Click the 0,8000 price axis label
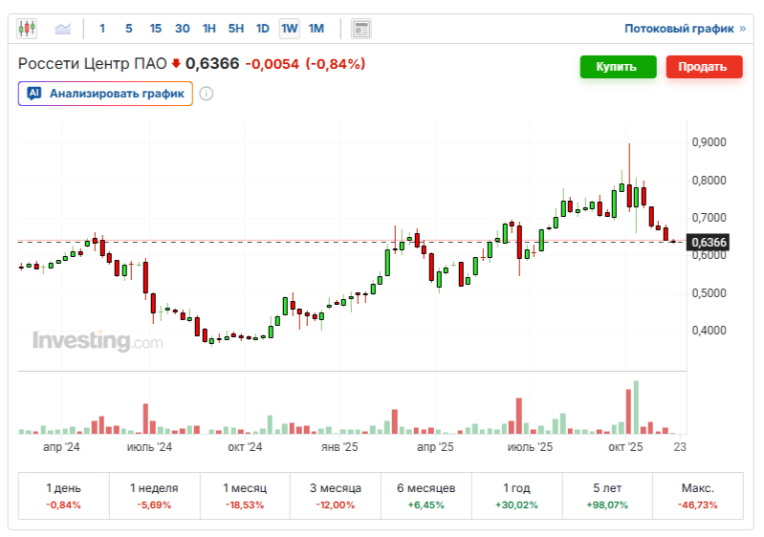The height and width of the screenshot is (537, 764). tap(709, 181)
